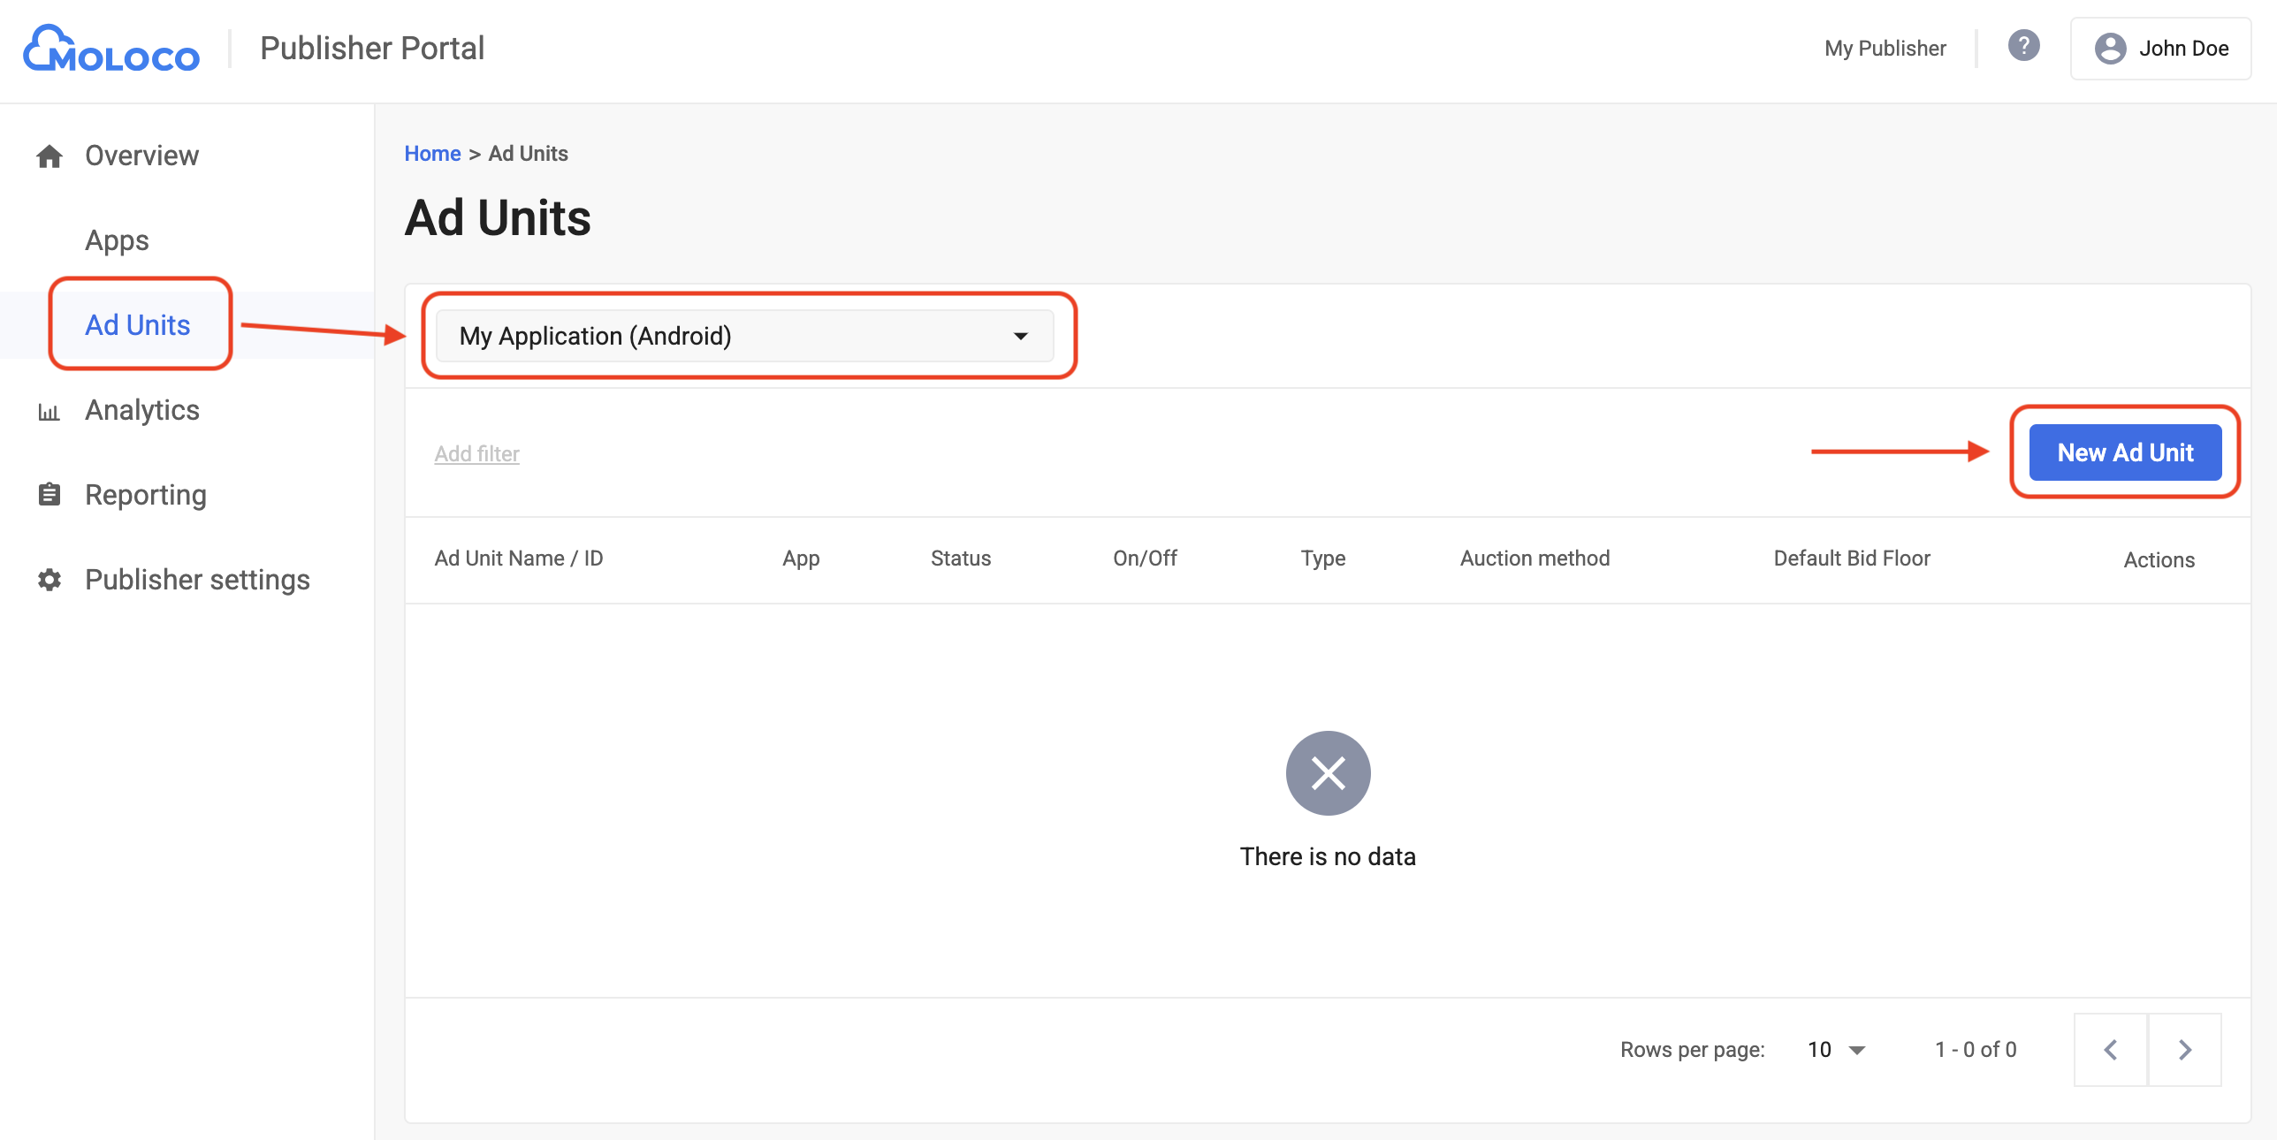Select Apps in sidebar
Image resolution: width=2277 pixels, height=1140 pixels.
click(x=117, y=240)
